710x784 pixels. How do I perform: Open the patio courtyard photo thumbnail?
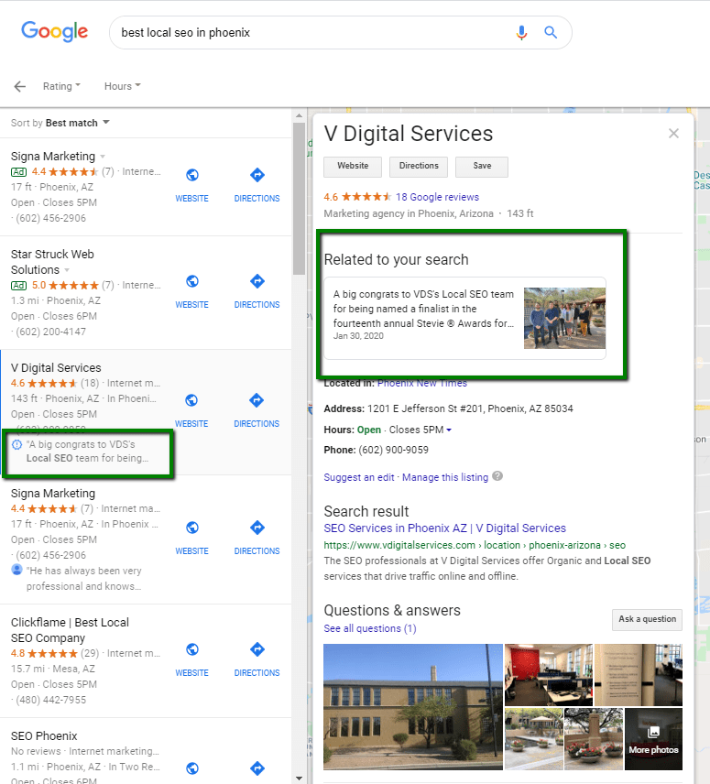[533, 738]
